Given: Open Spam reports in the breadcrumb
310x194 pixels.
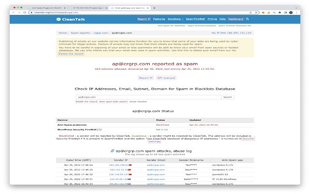Looking at the screenshot, I should pos(80,33).
